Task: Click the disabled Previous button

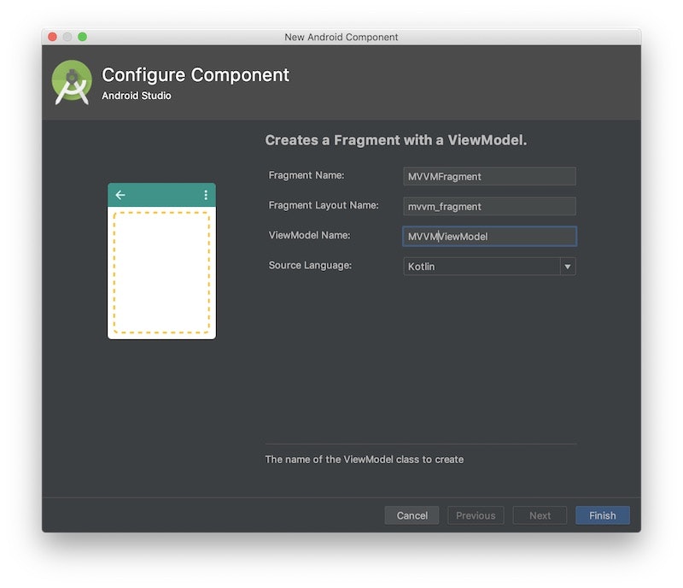Action: pos(476,515)
